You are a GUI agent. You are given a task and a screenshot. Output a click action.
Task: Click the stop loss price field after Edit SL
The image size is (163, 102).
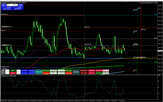106,71
